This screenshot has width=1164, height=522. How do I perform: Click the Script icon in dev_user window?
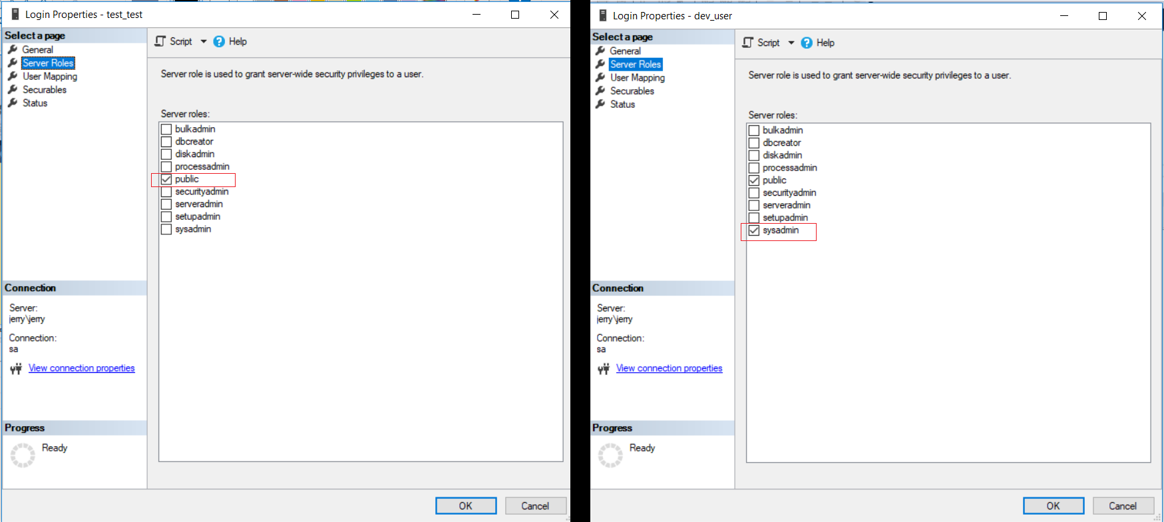pyautogui.click(x=747, y=43)
